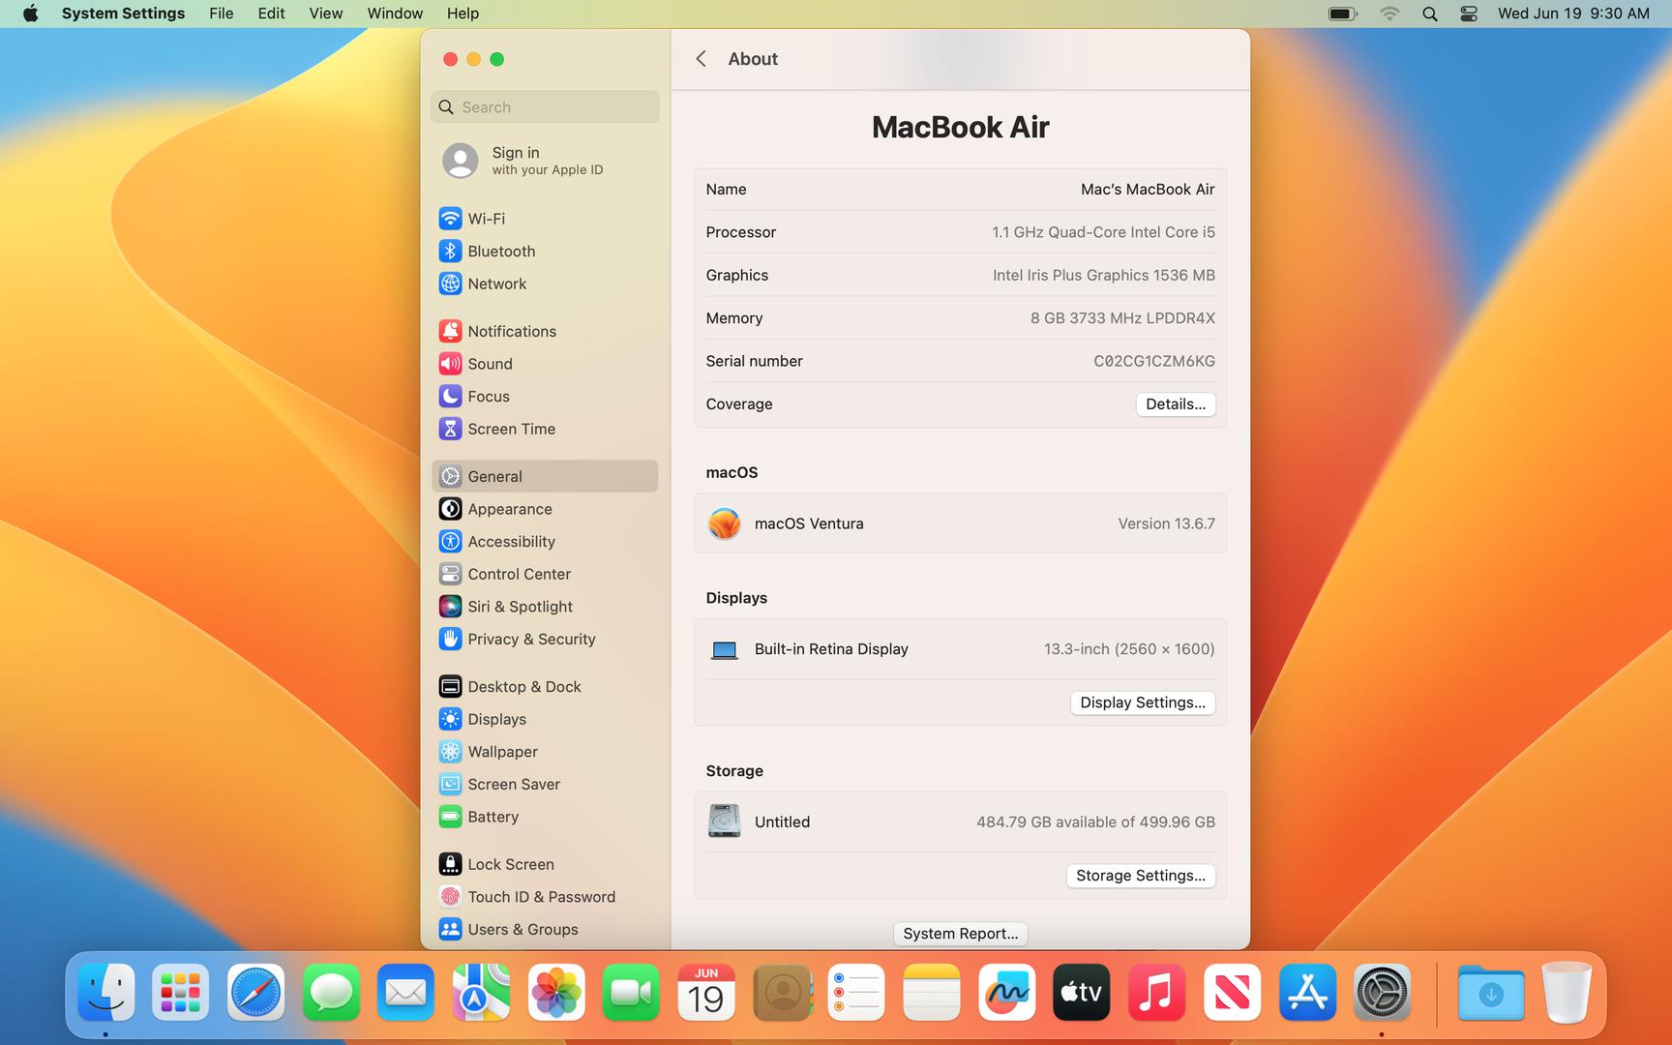Click the coverage Details… button
The image size is (1672, 1045).
click(x=1175, y=404)
